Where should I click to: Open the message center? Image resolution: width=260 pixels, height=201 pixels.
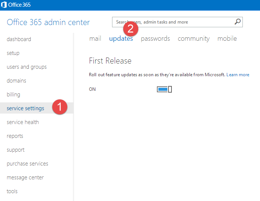pyautogui.click(x=25, y=177)
